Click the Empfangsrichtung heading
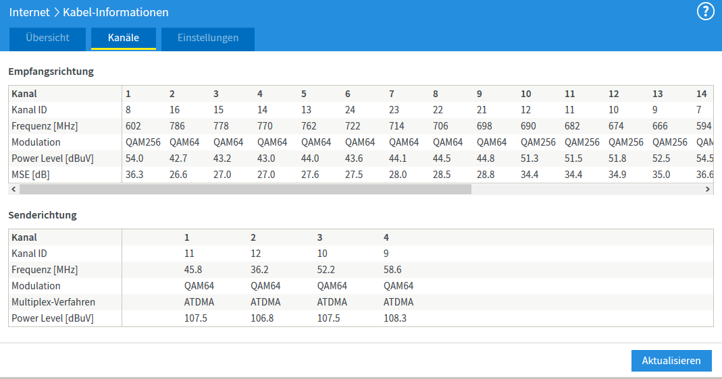 [x=51, y=71]
